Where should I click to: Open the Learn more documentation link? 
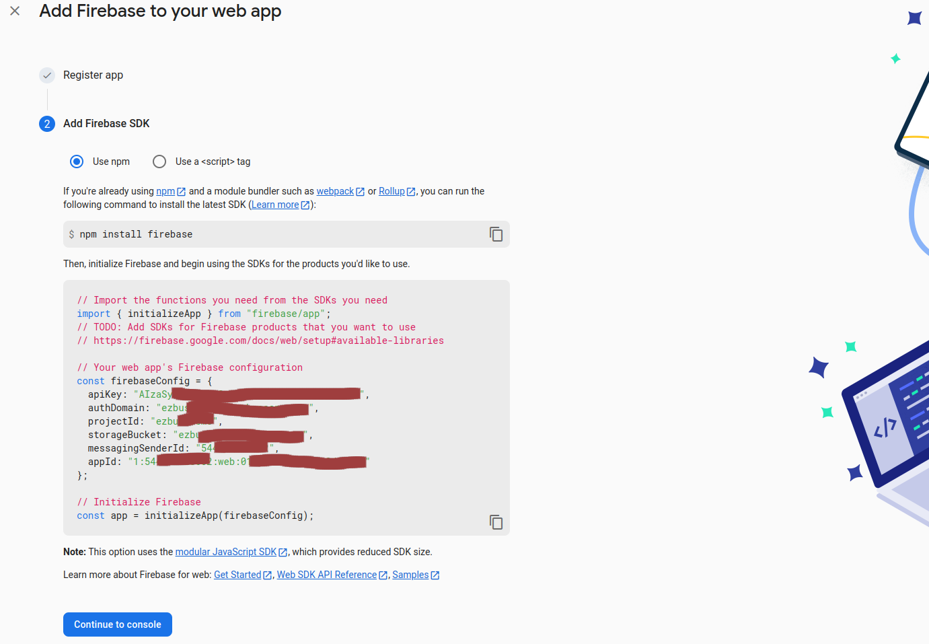click(275, 205)
